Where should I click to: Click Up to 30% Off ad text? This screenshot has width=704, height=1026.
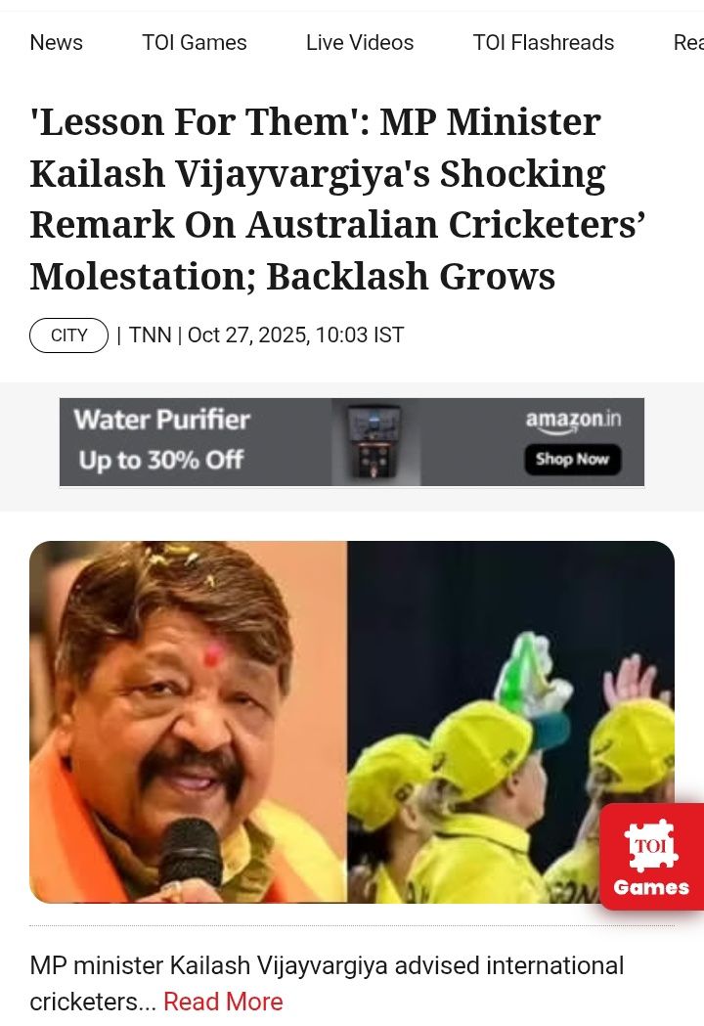pyautogui.click(x=161, y=460)
